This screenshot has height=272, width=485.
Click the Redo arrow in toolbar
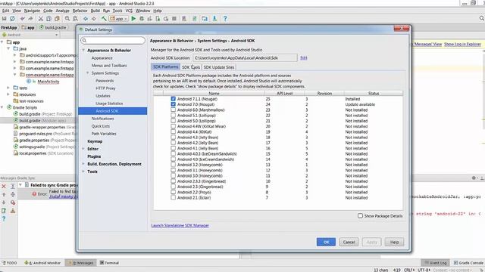(x=30, y=19)
